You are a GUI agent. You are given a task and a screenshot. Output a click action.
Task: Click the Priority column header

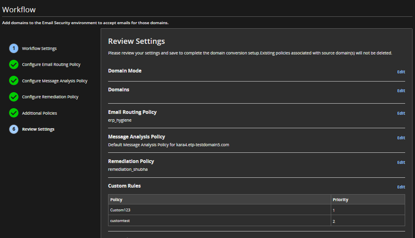point(368,199)
